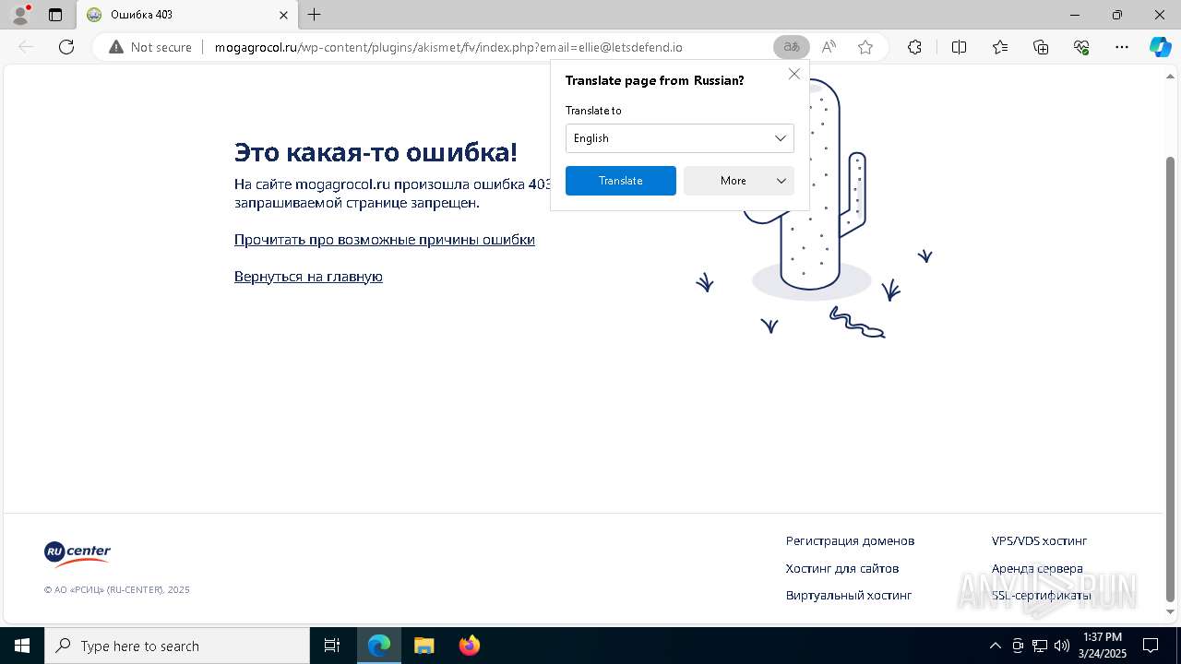Click the copyright text АО «РСИЦ»
This screenshot has height=664, width=1181.
pos(116,590)
